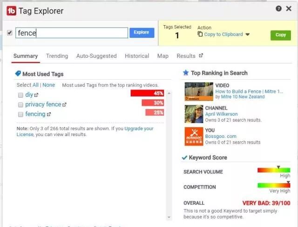Click the fence video thumbnail
The height and width of the screenshot is (227, 298).
[199, 91]
